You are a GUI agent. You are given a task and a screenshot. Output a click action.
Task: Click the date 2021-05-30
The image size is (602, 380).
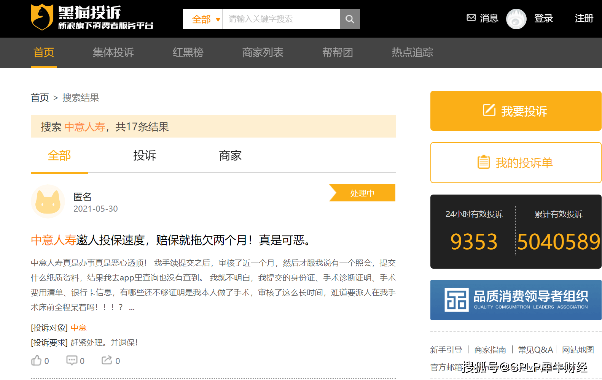pos(96,209)
